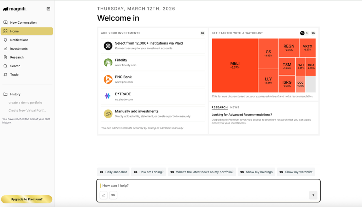Collapse the sidebar using the panel icon
The height and width of the screenshot is (207, 362).
point(48,9)
